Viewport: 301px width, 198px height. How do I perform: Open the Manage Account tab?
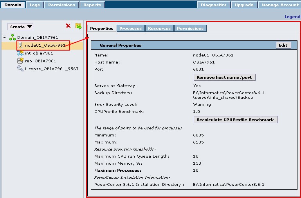[x=280, y=5]
